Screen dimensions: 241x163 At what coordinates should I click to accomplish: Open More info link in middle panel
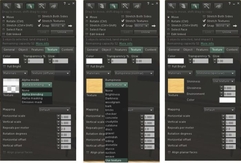pyautogui.click(x=126, y=43)
